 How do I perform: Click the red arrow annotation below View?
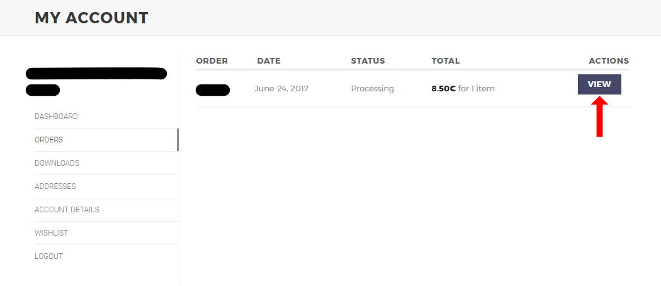600,117
